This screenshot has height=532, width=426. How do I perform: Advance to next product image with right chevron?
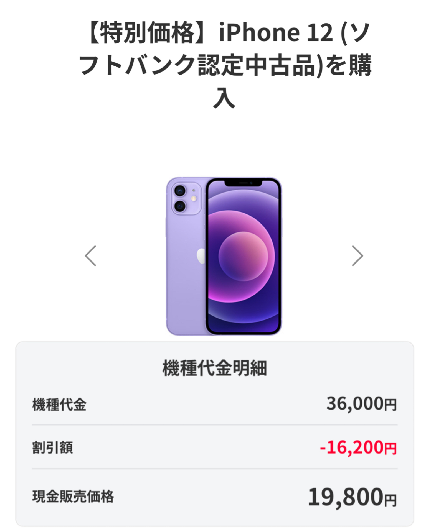tap(357, 255)
